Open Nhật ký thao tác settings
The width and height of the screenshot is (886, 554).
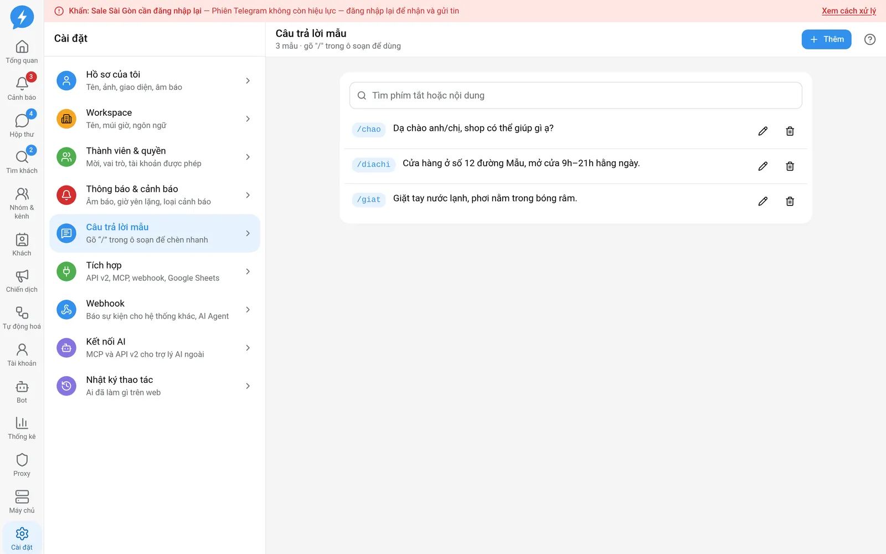[154, 386]
